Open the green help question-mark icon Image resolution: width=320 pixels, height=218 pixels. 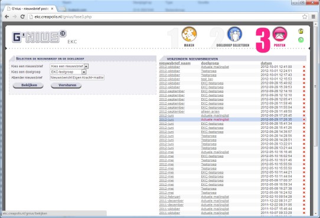click(301, 40)
